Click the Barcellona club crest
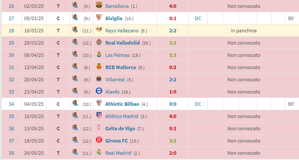 pos(99,5)
